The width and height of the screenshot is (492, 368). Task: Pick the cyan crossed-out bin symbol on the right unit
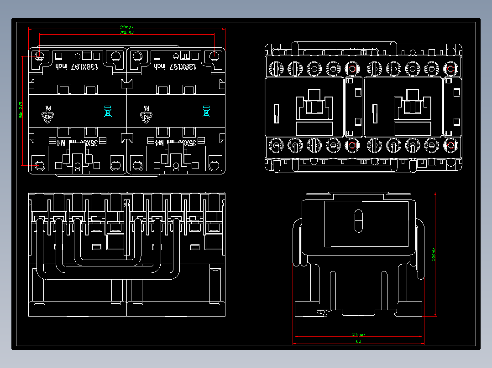click(206, 111)
